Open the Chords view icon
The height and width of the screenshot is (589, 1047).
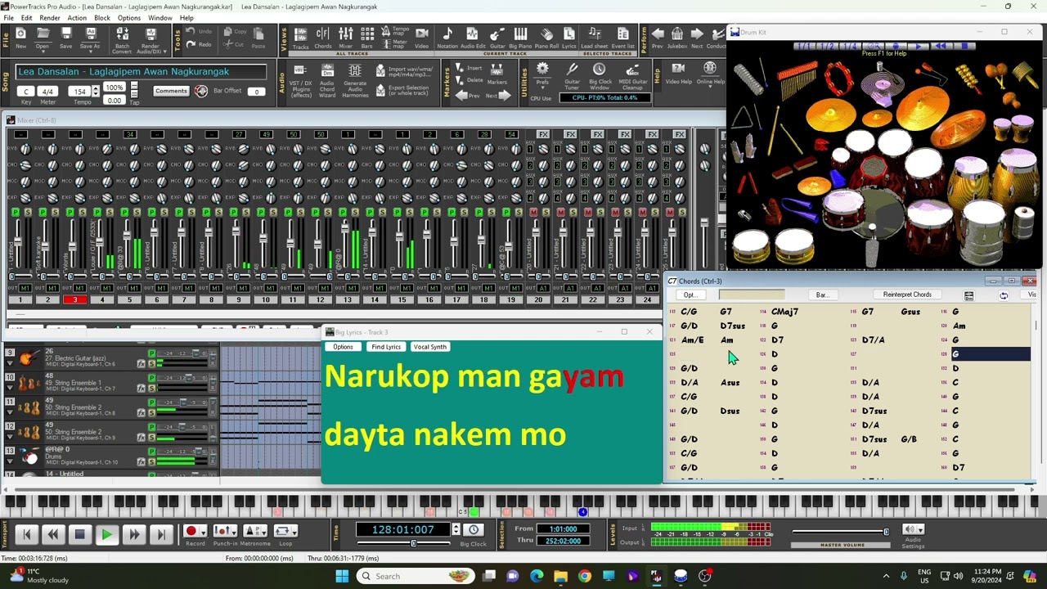coord(323,38)
